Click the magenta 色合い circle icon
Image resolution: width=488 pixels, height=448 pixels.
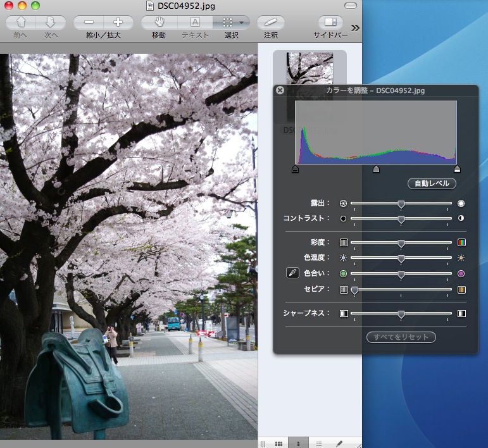point(461,273)
